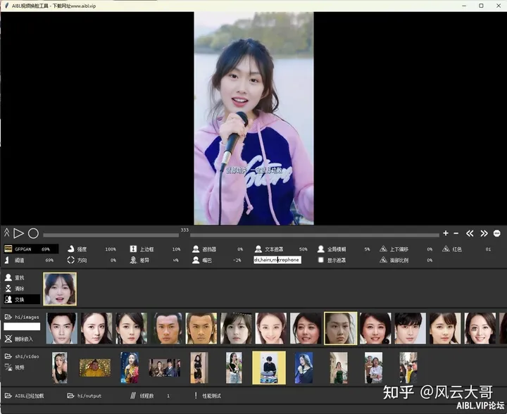This screenshot has height=414, width=507.
Task: Click the 上下偏移 vertical offset icon
Action: tap(383, 249)
